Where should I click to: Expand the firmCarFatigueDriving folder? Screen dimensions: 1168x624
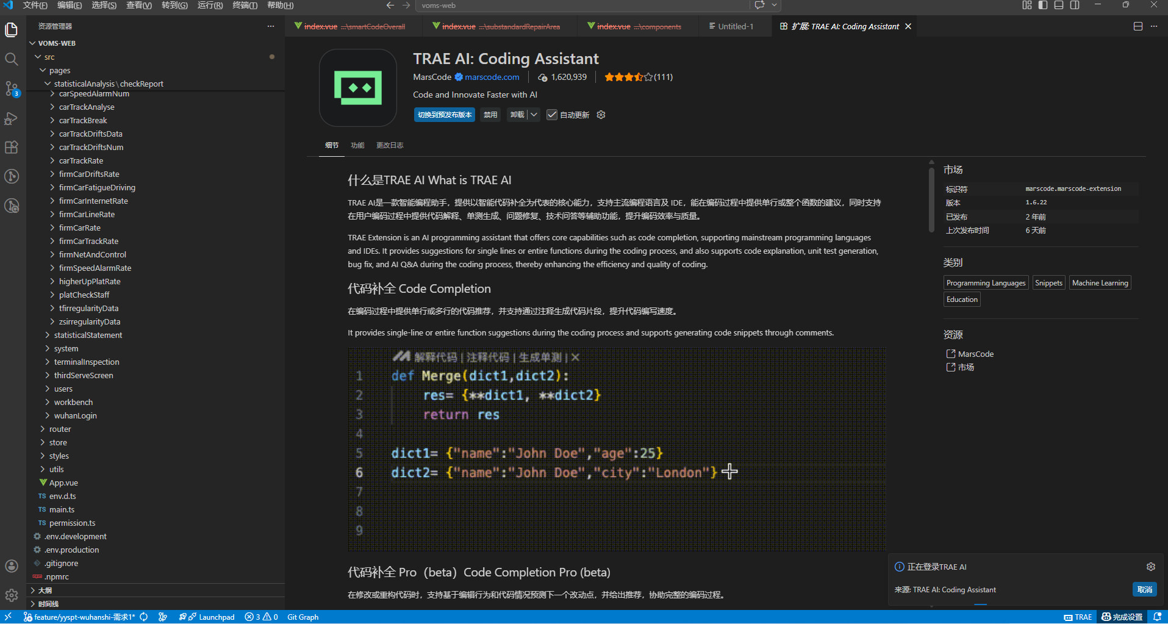(x=97, y=187)
